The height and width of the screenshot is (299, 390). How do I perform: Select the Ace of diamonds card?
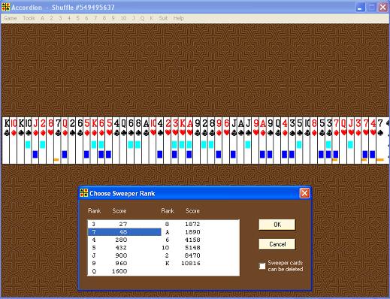pos(263,140)
